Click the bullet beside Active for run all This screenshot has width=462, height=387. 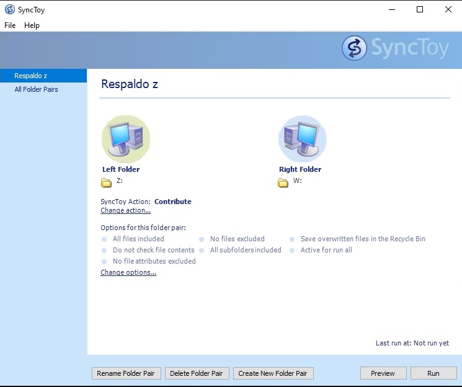(x=292, y=250)
